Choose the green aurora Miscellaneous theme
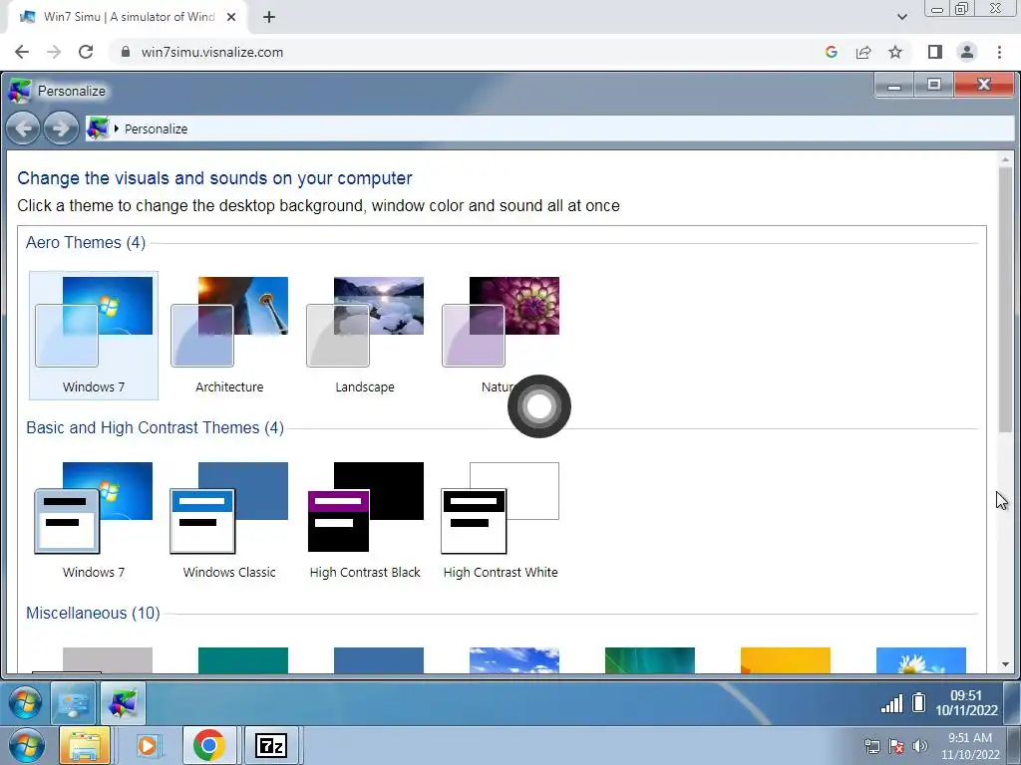The width and height of the screenshot is (1021, 765). coord(650,659)
